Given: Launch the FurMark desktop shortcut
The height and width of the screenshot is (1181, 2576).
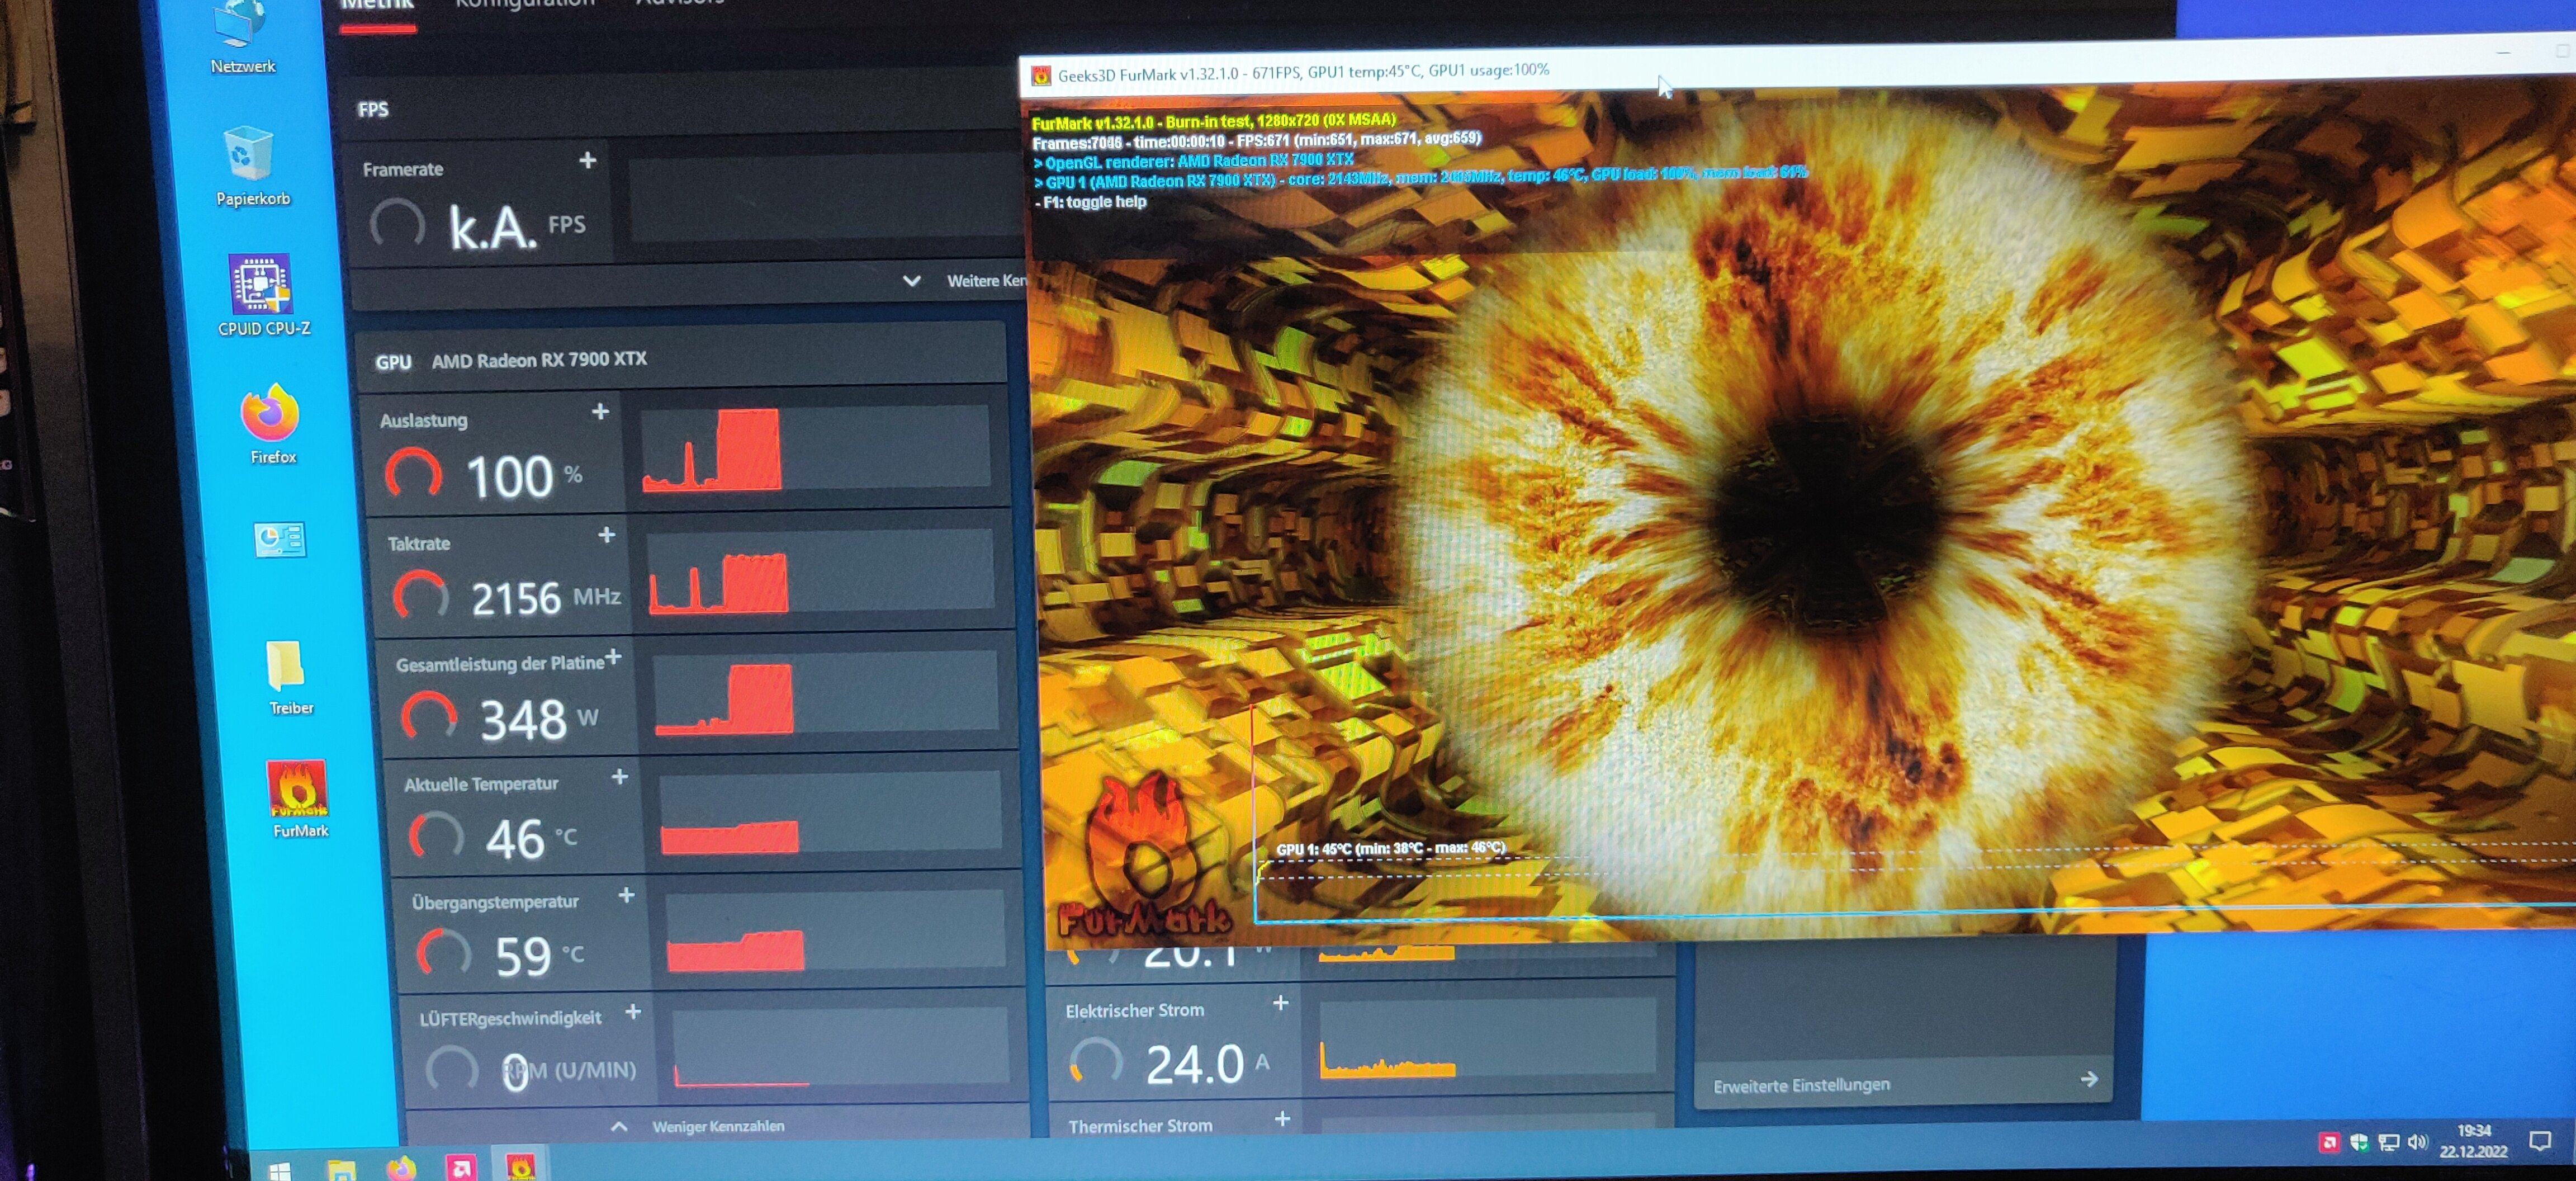Looking at the screenshot, I should click(x=298, y=800).
